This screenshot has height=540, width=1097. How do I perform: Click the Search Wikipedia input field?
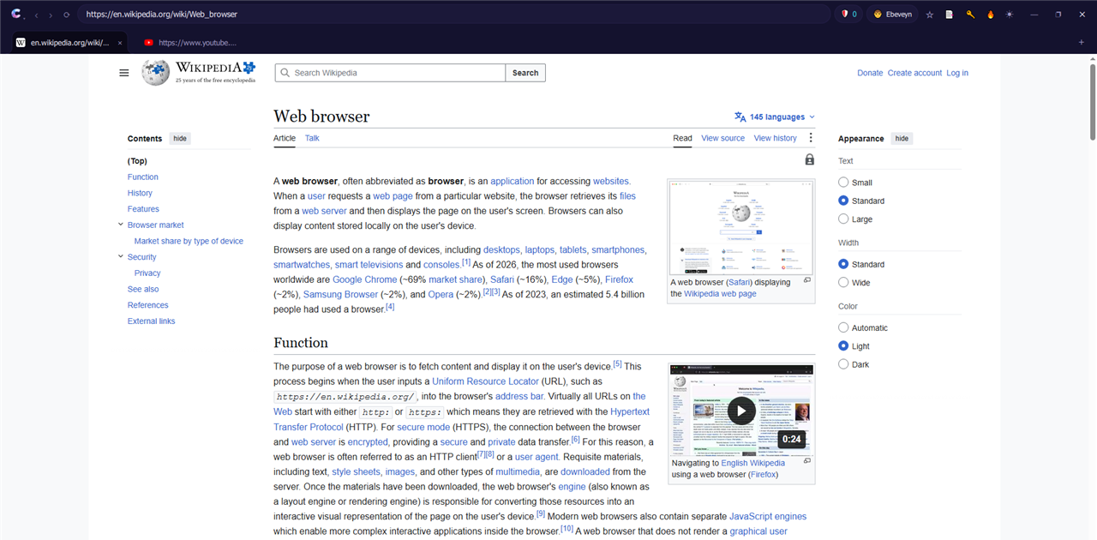tap(390, 73)
